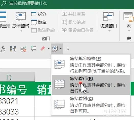The height and width of the screenshot is (120, 134).
Task: Select 冻结首行(R) freeze top row
Action: pyautogui.click(x=91, y=85)
